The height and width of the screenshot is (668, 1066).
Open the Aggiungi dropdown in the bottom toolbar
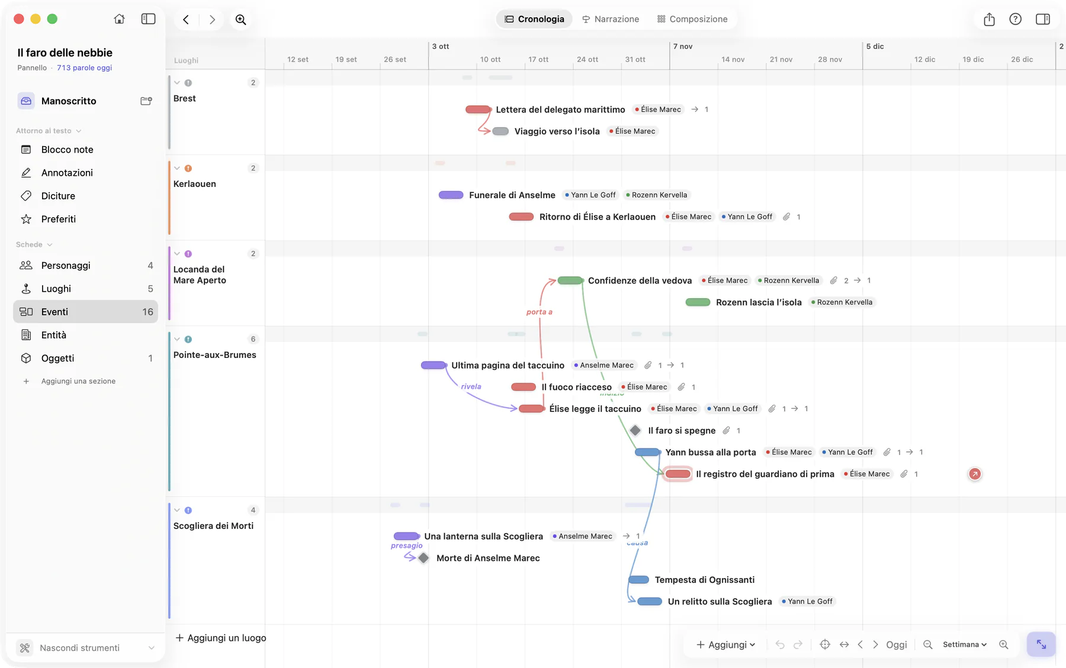(725, 644)
